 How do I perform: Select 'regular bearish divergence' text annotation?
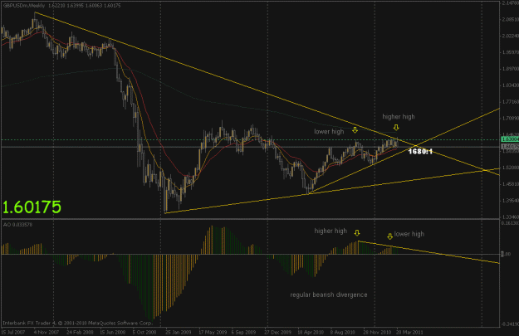[x=329, y=295]
